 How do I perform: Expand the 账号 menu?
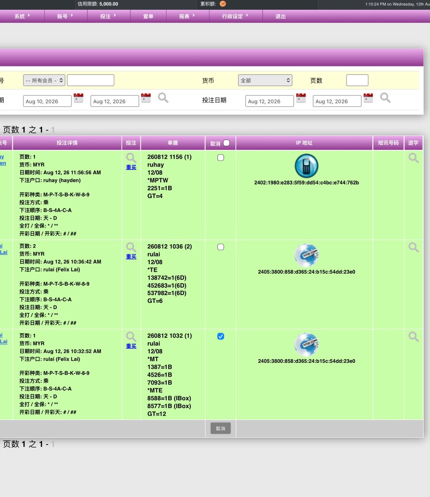pyautogui.click(x=65, y=16)
